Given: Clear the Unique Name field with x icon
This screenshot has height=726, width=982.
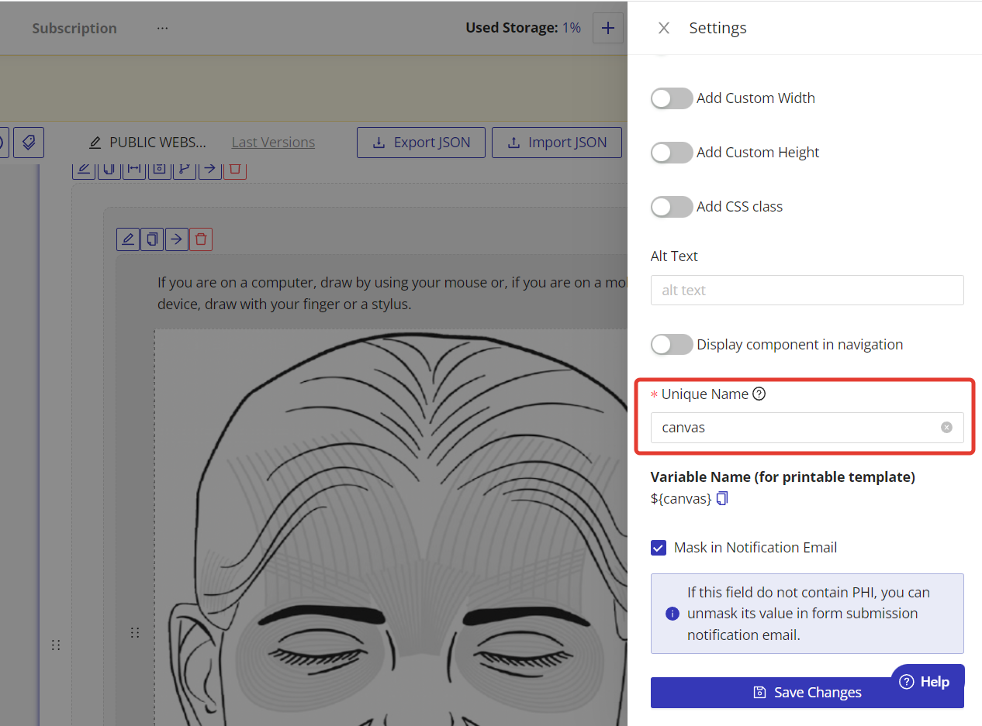Looking at the screenshot, I should (946, 427).
